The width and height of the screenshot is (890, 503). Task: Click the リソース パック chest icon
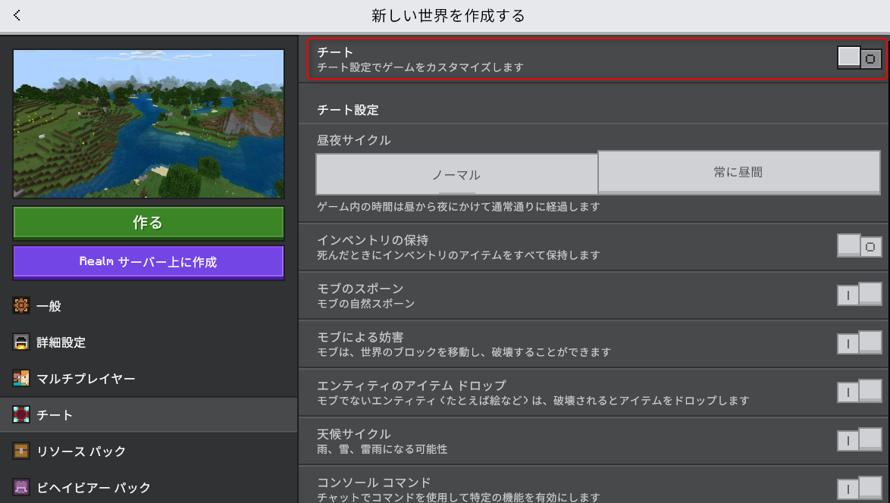(x=21, y=451)
